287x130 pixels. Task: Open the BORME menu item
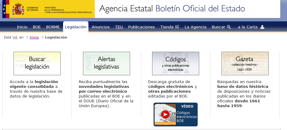tap(53, 27)
